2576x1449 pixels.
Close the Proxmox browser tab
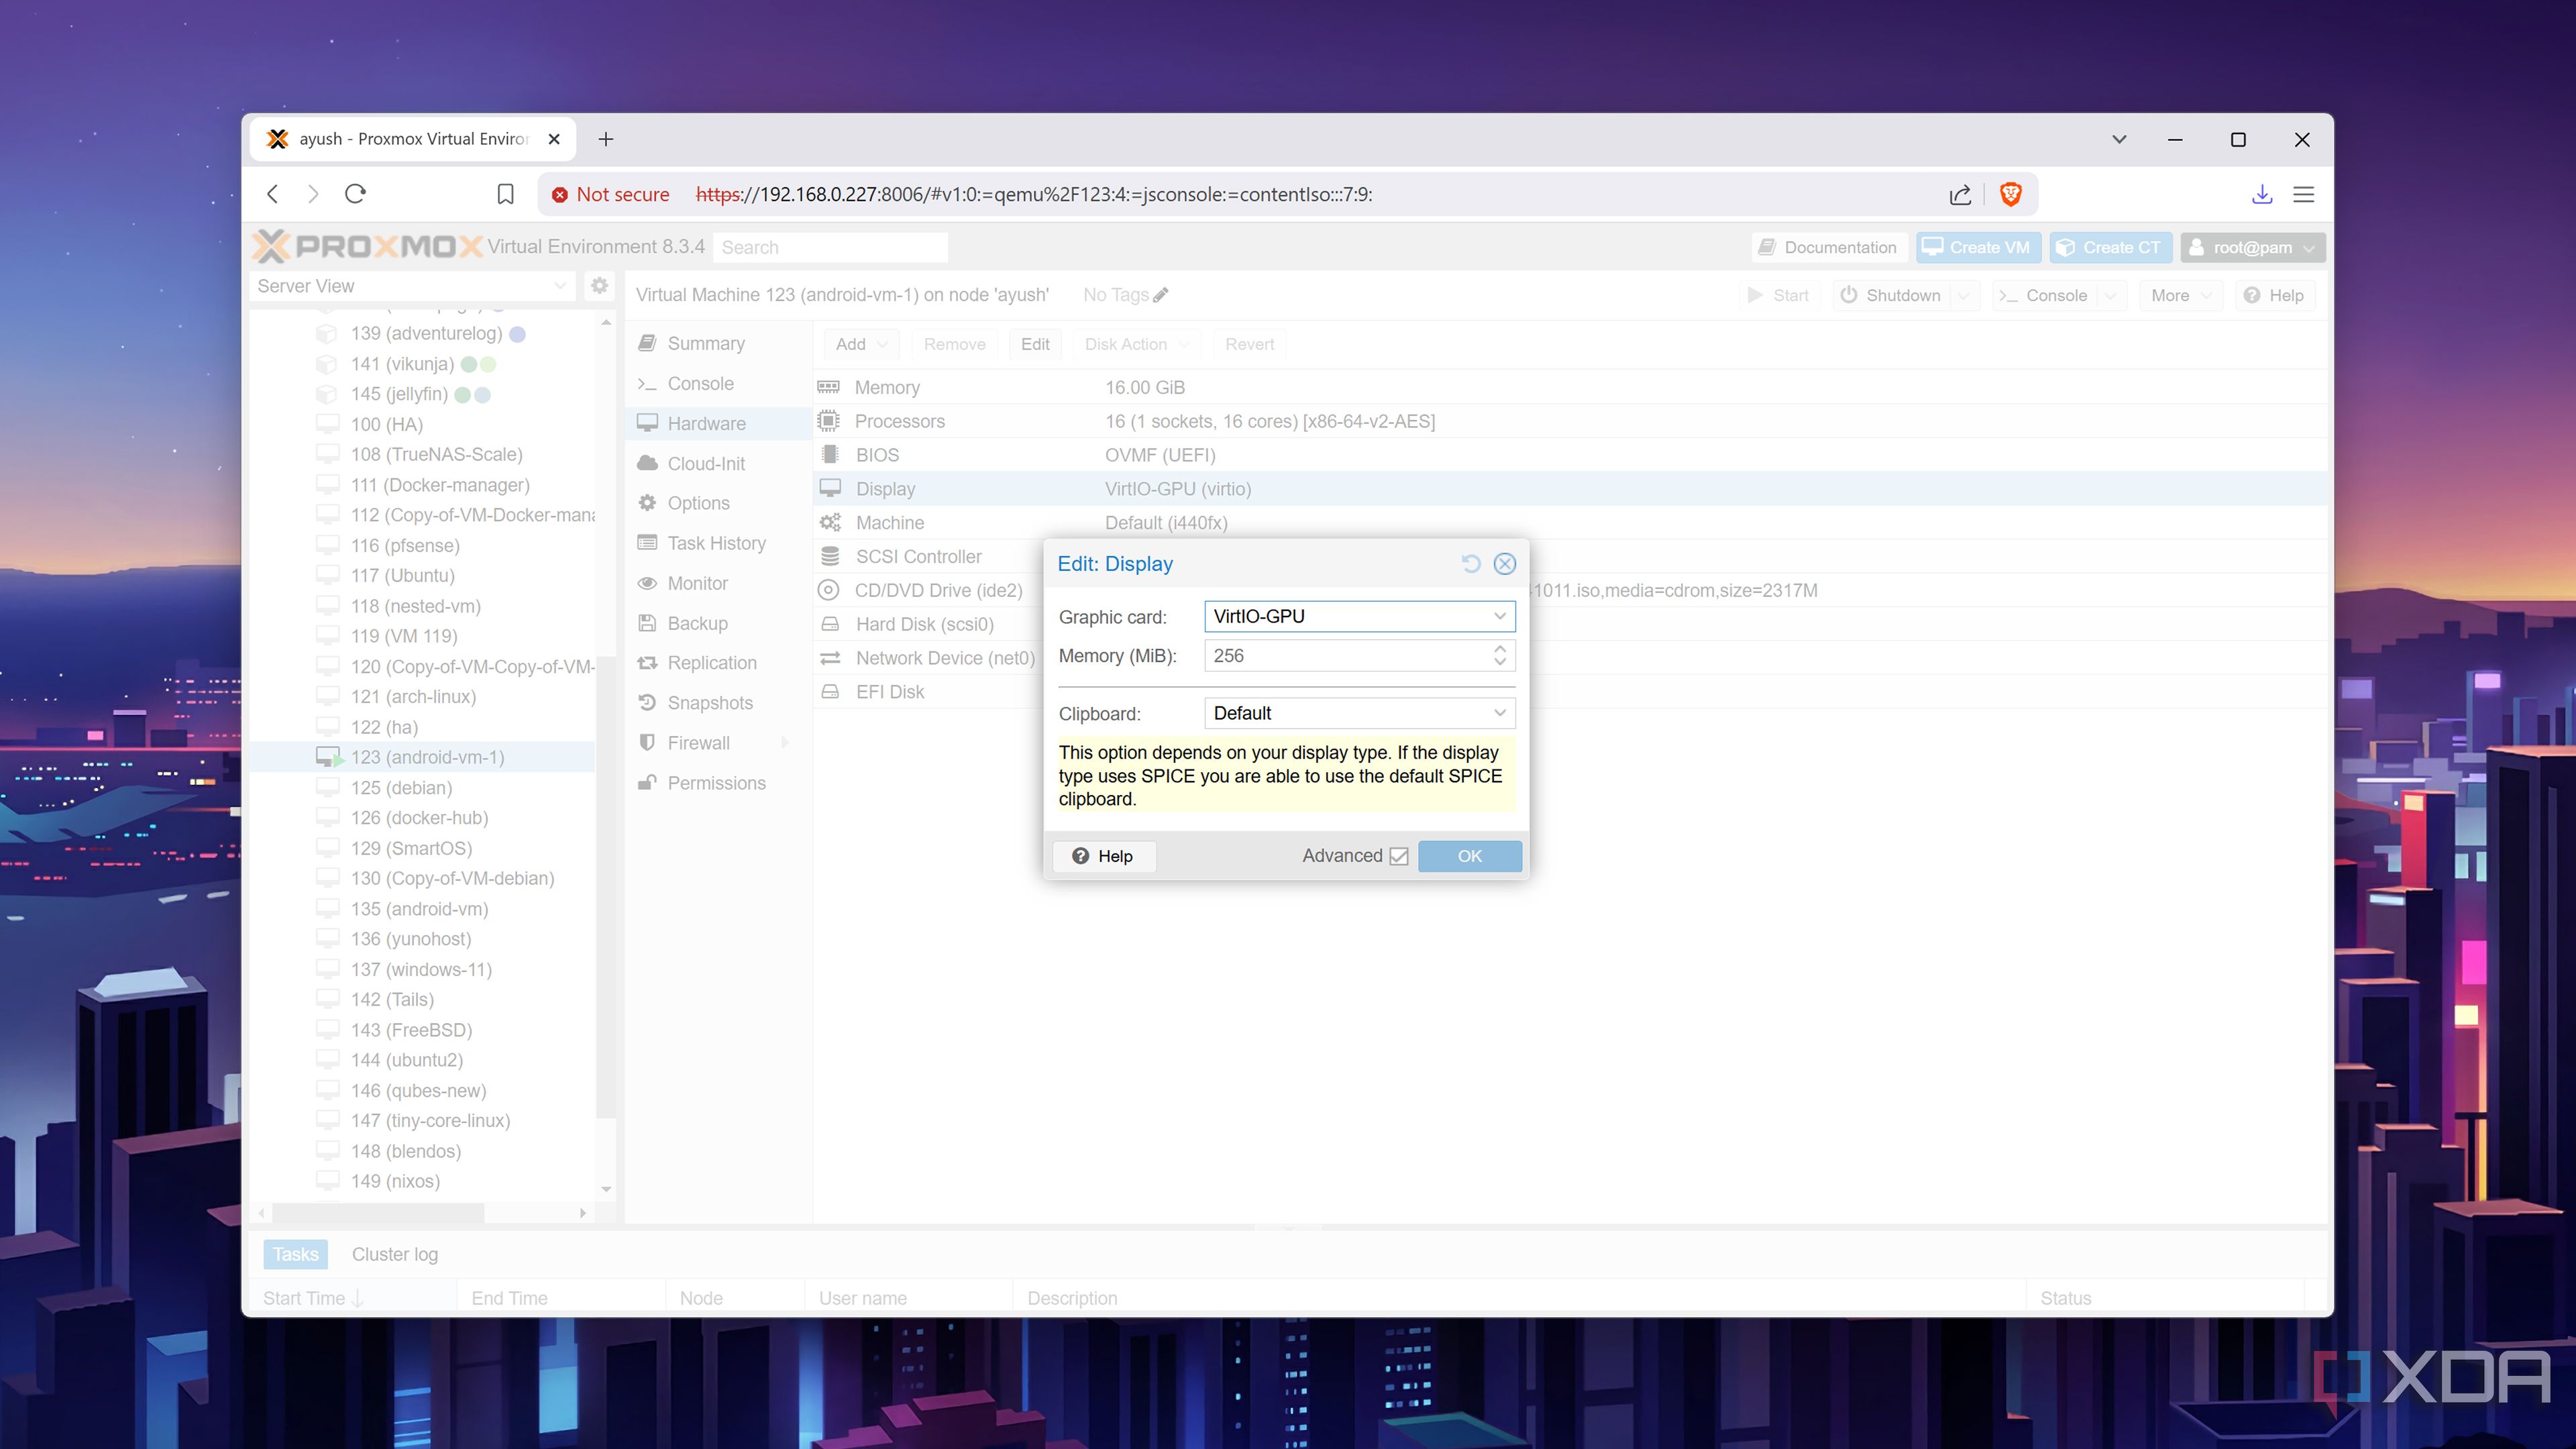(554, 139)
